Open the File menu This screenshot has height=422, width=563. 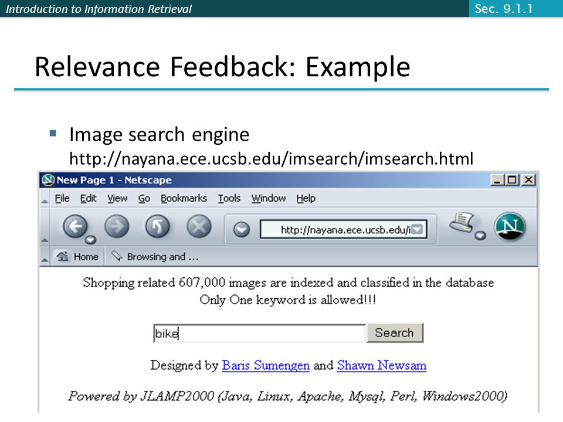point(62,198)
